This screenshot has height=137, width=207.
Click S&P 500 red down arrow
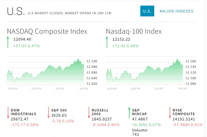(49, 113)
